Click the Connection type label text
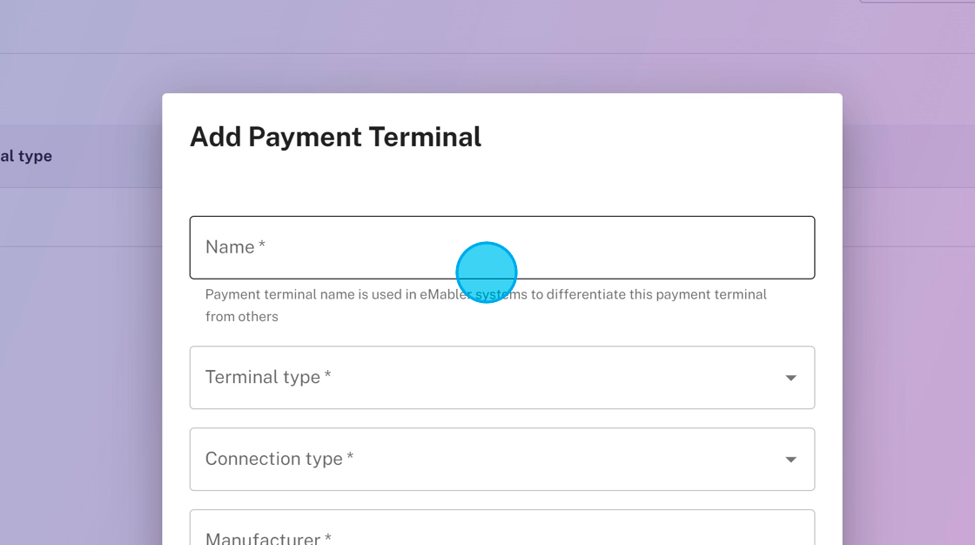 pos(273,459)
